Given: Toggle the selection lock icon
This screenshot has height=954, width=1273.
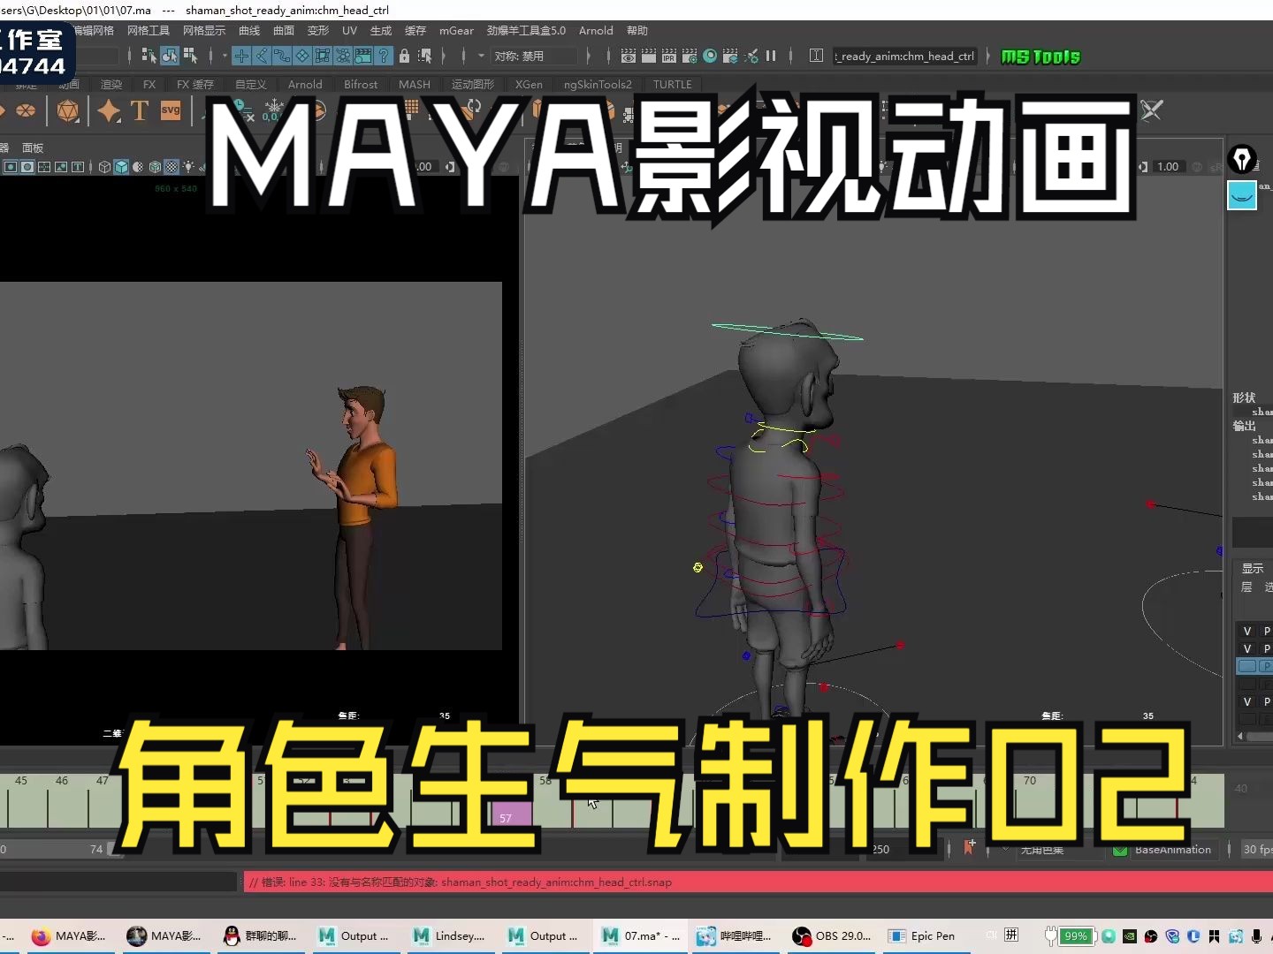Looking at the screenshot, I should [405, 56].
